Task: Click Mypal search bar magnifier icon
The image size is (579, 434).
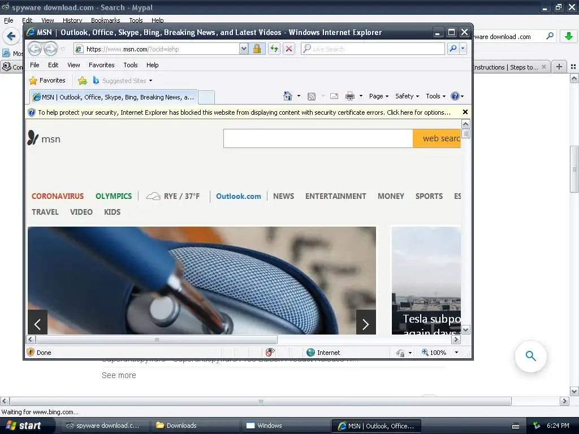Action: tap(550, 36)
